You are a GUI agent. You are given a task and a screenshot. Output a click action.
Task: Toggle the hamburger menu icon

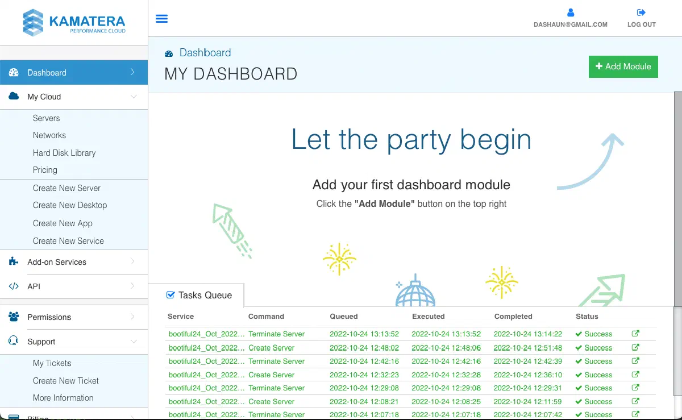click(x=162, y=19)
